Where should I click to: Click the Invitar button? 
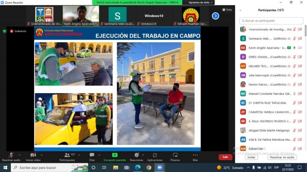(x=252, y=157)
